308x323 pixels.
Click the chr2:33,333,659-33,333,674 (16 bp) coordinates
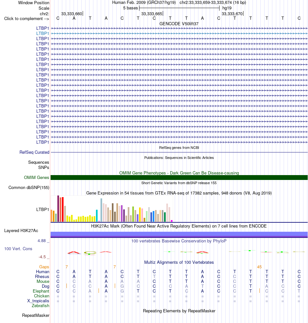(213, 3)
